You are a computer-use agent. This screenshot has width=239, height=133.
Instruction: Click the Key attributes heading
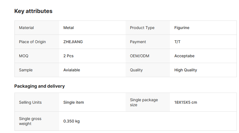33,11
